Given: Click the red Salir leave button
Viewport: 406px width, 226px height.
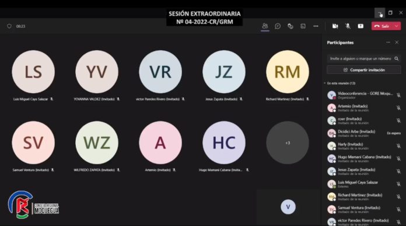Looking at the screenshot, I should point(383,26).
